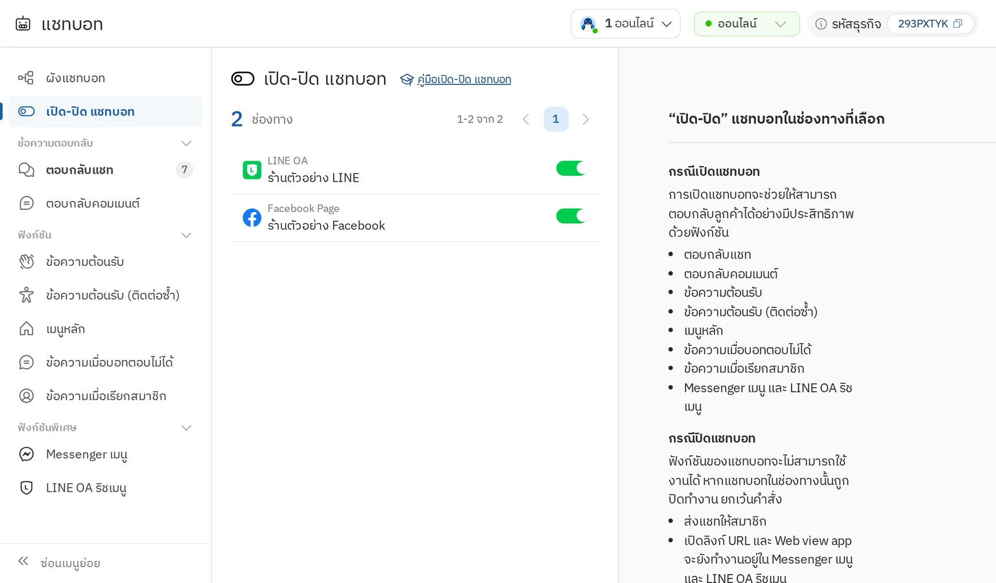Viewport: 996px width, 583px height.
Task: Click the graduation cap guide icon
Action: pos(407,79)
